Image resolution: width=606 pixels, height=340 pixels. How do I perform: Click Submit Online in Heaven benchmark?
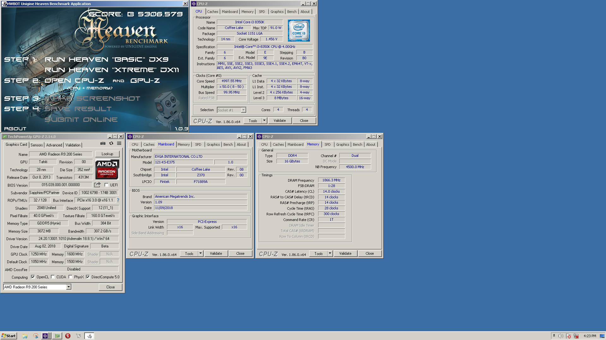point(81,120)
